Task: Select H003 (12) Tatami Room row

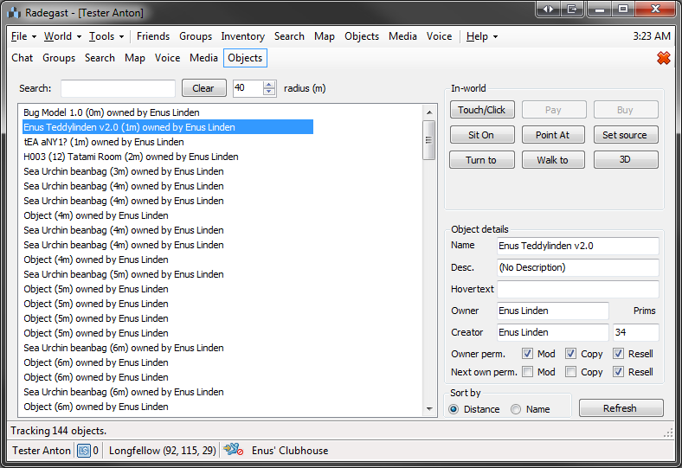Action: (167, 157)
